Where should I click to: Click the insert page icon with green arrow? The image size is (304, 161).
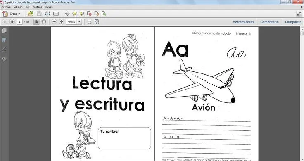(x=104, y=14)
